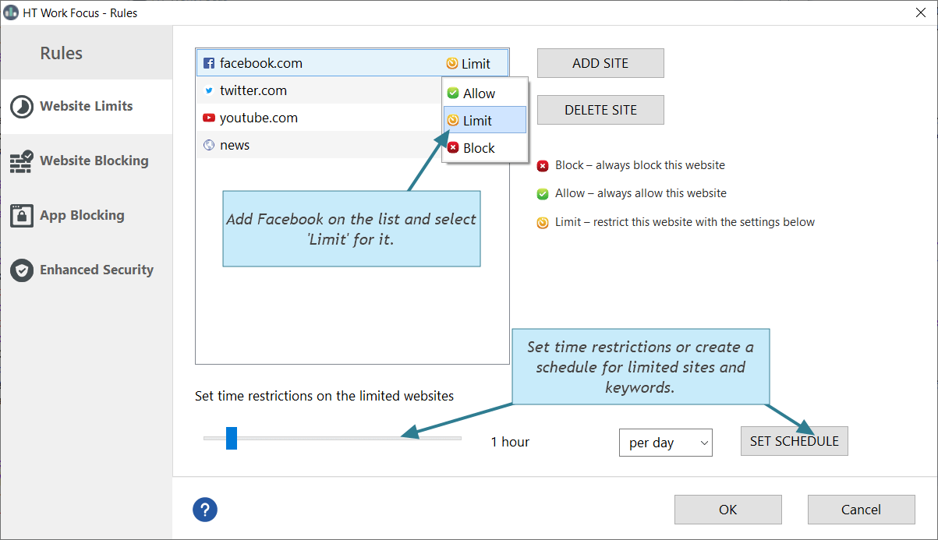This screenshot has height=540, width=938.
Task: Go to Enhanced Security settings
Action: click(86, 270)
